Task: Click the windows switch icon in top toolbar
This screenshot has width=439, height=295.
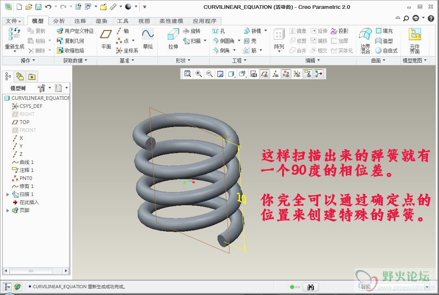Action: pyautogui.click(x=88, y=7)
